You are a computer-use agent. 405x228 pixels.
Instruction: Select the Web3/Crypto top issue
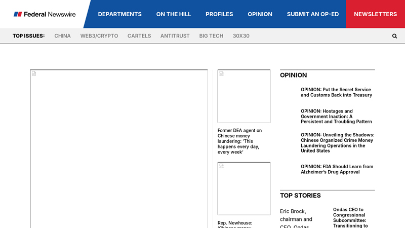tap(99, 36)
